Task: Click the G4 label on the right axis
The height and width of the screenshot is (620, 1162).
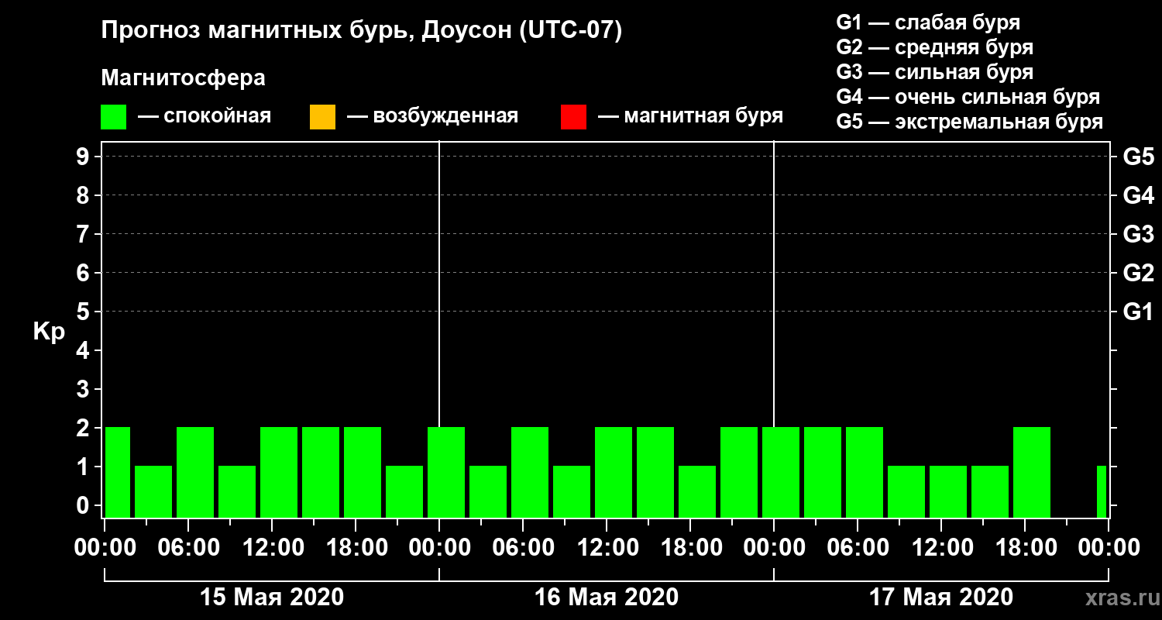Action: (x=1138, y=195)
